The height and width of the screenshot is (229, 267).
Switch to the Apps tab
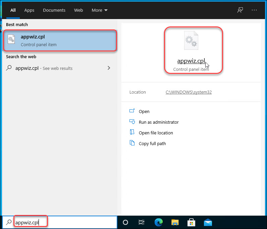(29, 10)
